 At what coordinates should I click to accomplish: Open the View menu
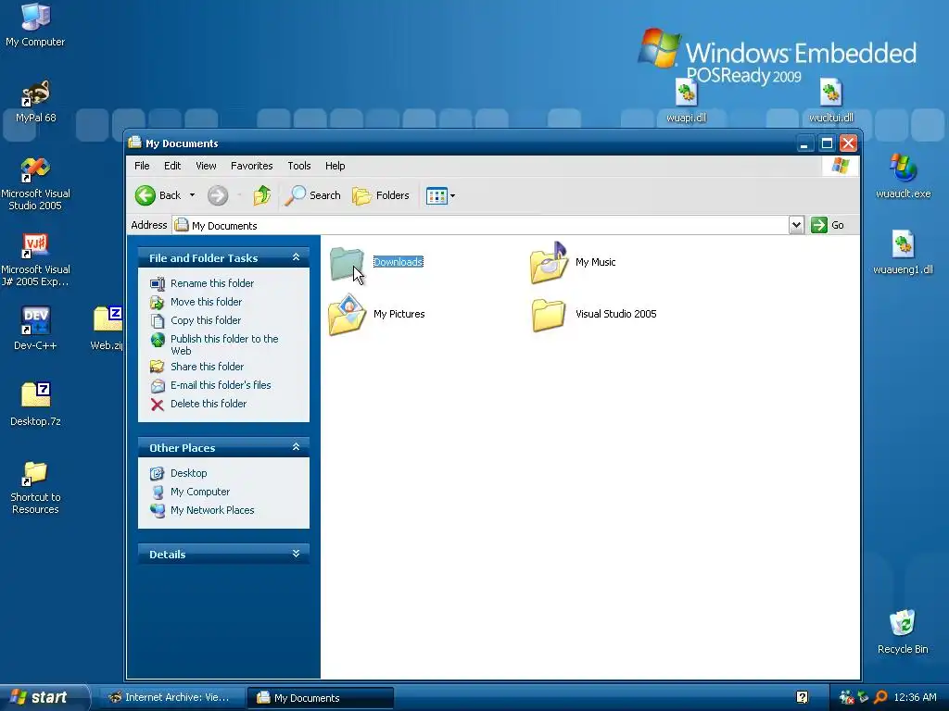206,166
